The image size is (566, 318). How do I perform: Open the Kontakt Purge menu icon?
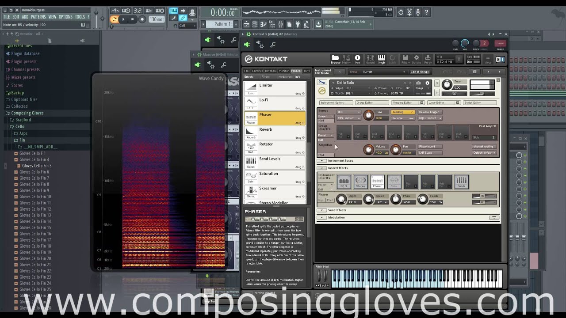(x=428, y=59)
